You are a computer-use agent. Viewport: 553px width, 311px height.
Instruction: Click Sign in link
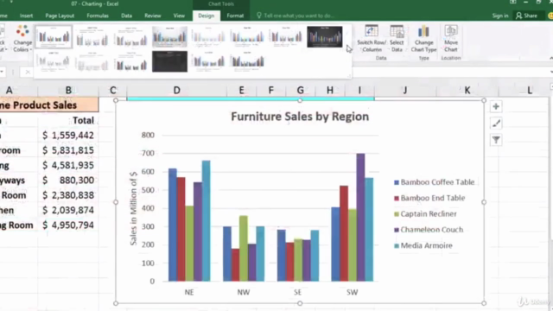tap(500, 16)
